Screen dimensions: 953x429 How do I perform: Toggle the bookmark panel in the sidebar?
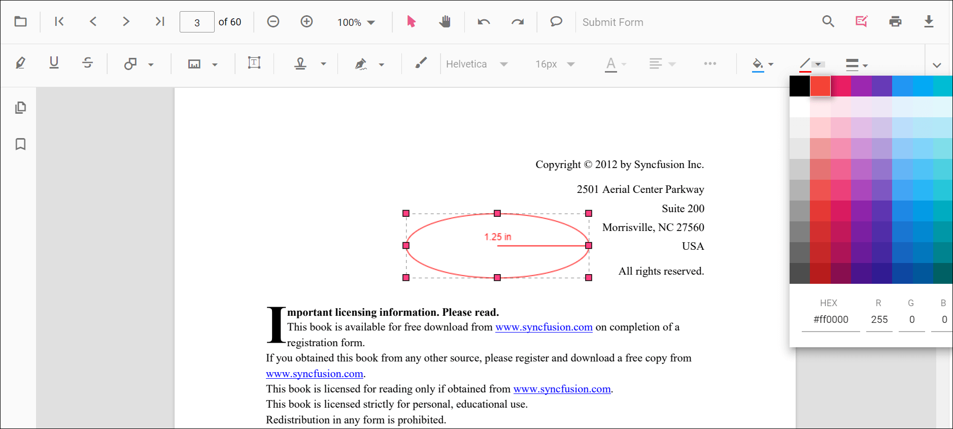click(x=20, y=144)
